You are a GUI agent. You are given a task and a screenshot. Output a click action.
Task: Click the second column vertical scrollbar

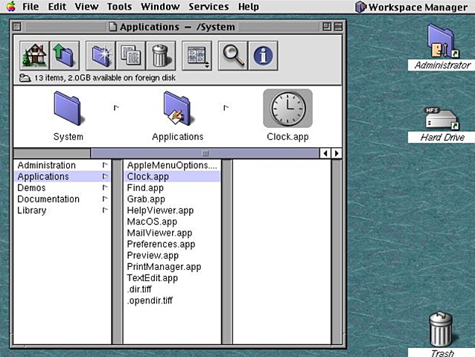tap(227, 251)
